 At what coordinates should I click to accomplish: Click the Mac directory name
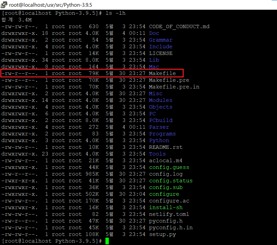(x=154, y=67)
